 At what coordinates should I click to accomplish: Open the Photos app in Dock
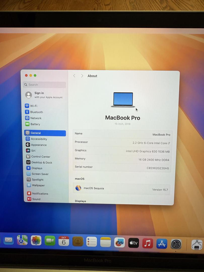click(x=36, y=241)
